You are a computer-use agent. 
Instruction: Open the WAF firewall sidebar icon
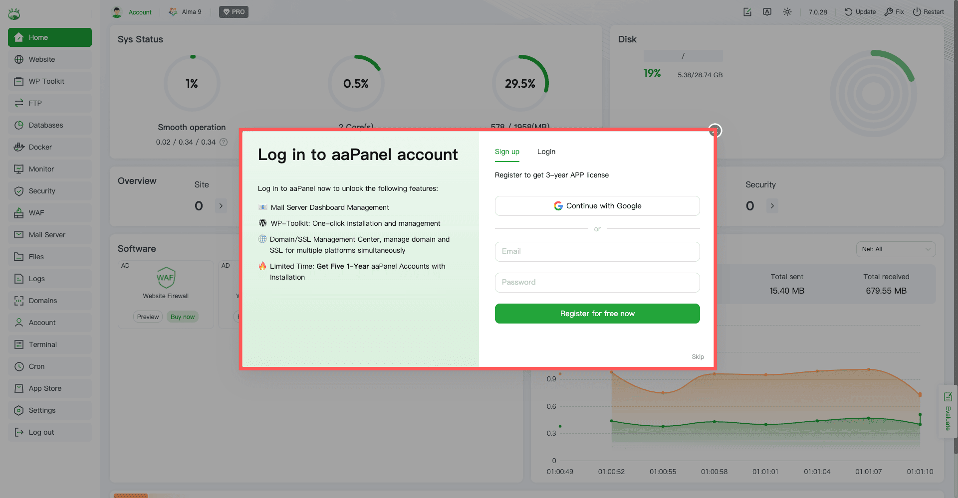(19, 213)
